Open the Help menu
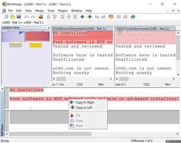Screen dimensions: 181x143 [89, 11]
